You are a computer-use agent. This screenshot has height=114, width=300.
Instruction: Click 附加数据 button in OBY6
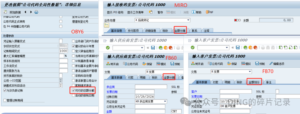tap(15, 12)
